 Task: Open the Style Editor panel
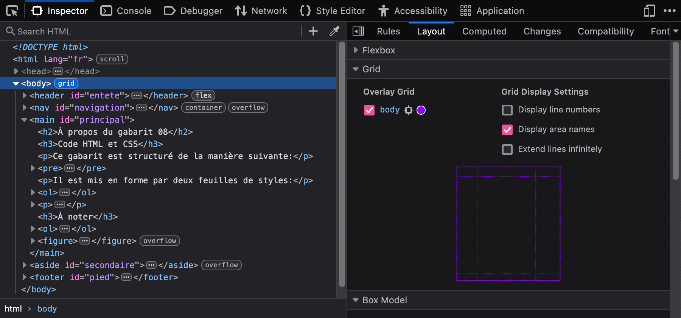(333, 11)
